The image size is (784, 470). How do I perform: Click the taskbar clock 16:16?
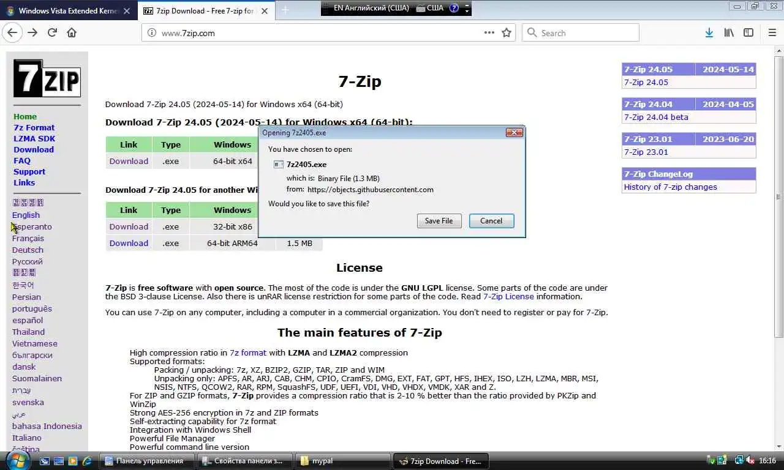[767, 461]
